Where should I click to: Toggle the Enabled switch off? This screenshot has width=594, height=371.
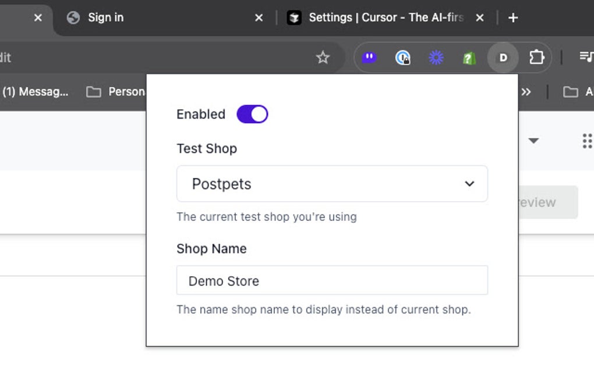252,114
